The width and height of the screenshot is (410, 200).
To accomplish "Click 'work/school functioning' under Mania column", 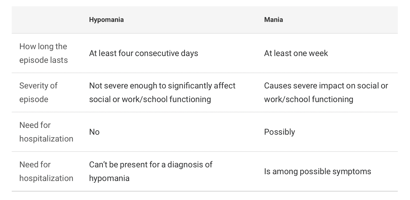I will (309, 99).
